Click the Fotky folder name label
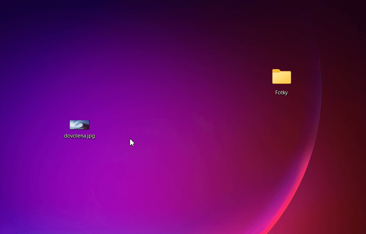366x234 pixels. (x=281, y=93)
